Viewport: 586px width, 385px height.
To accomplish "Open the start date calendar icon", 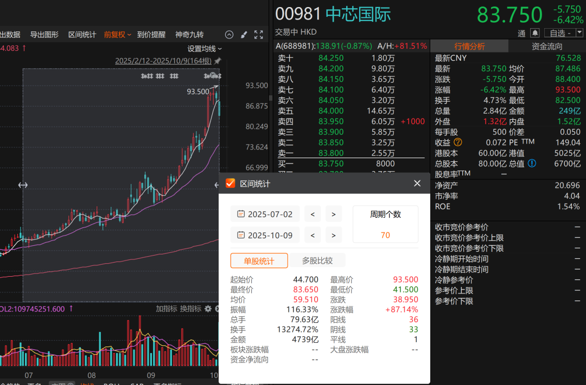I will pos(241,214).
